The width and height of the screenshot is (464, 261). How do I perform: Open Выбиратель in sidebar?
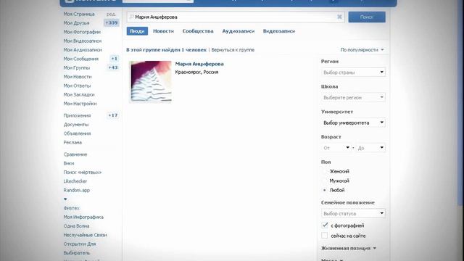pyautogui.click(x=76, y=253)
